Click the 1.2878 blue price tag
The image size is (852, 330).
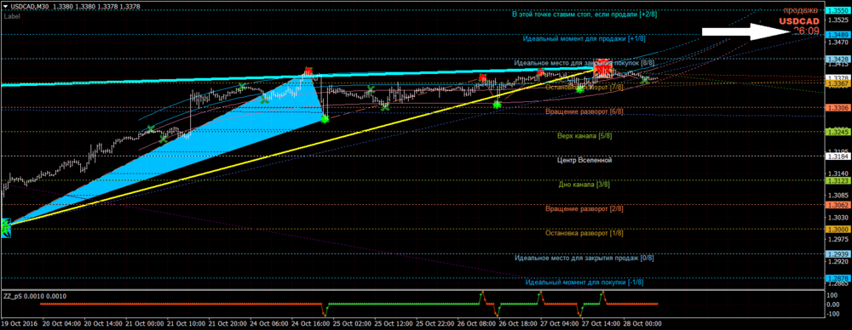coord(835,278)
